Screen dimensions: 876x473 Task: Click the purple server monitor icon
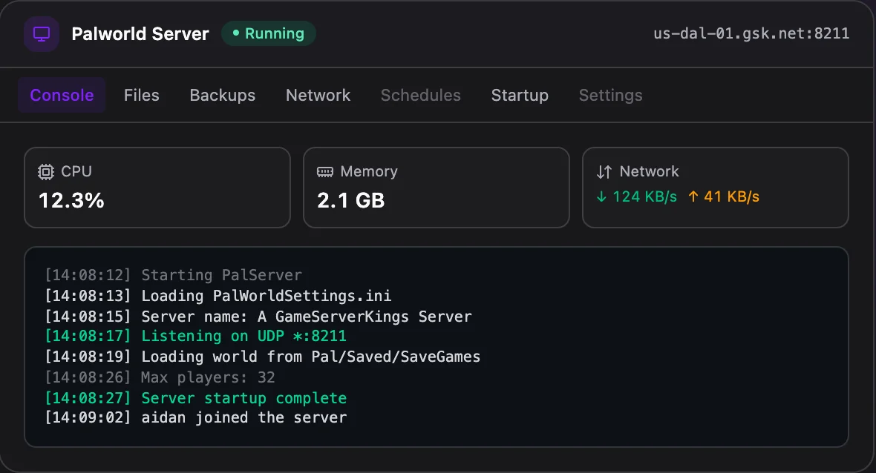[x=42, y=34]
